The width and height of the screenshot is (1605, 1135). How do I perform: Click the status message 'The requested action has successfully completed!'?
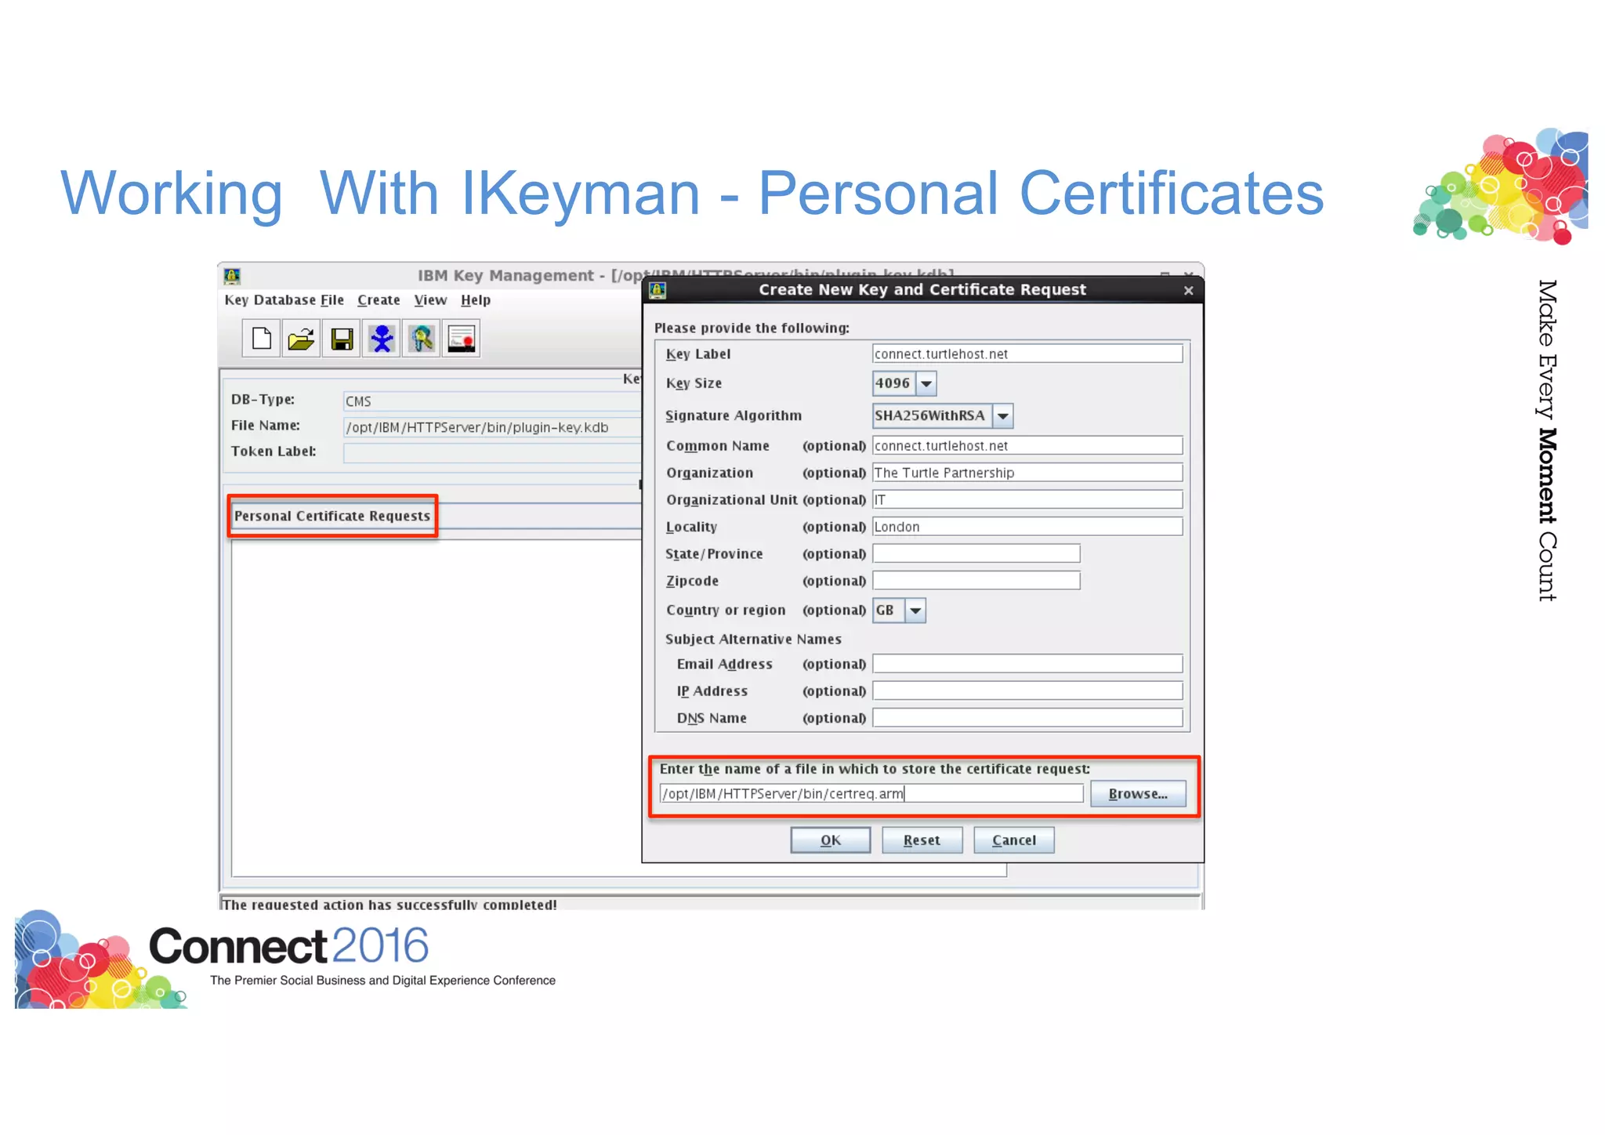(x=389, y=904)
